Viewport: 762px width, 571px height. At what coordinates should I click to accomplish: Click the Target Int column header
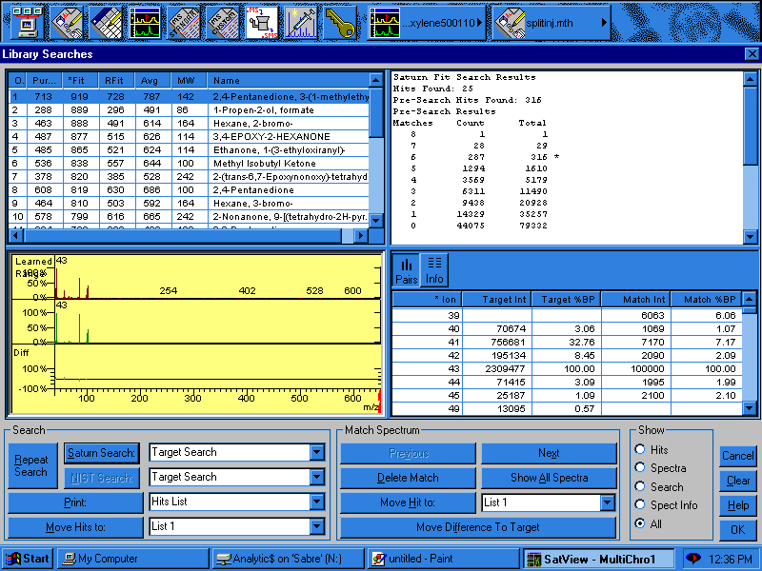click(x=496, y=300)
